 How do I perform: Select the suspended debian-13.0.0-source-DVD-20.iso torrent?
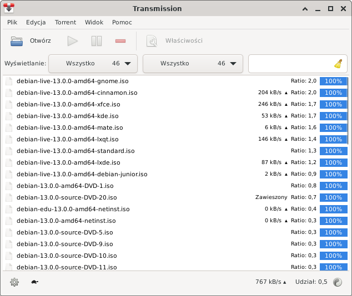click(67, 197)
